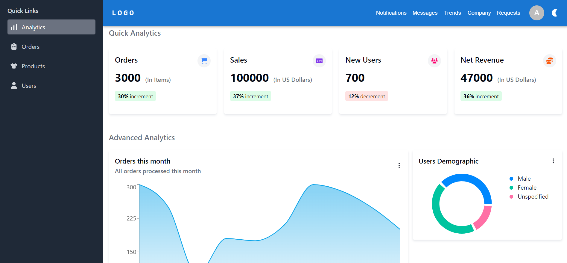The height and width of the screenshot is (263, 567).
Task: Open Users in the sidebar
Action: (51, 85)
